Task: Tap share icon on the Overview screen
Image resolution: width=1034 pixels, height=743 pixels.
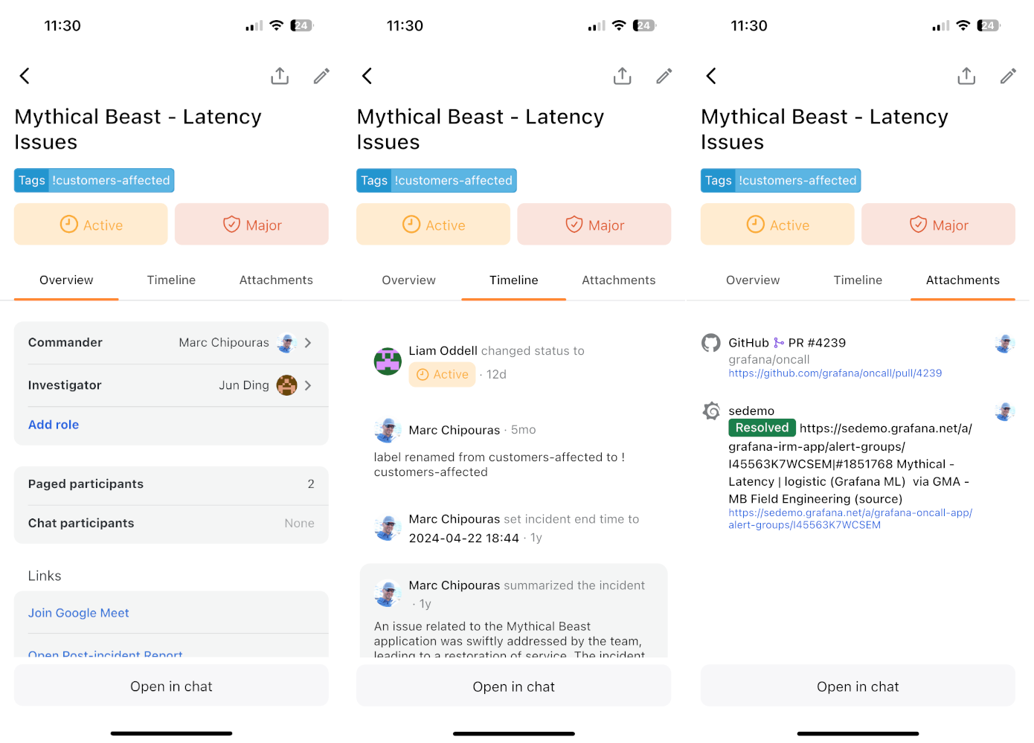Action: [x=280, y=76]
